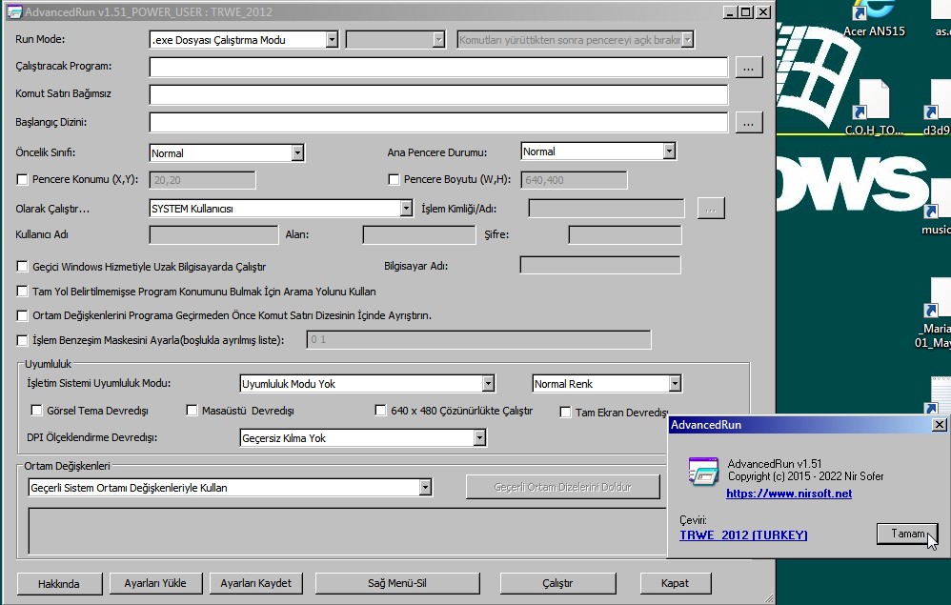The width and height of the screenshot is (951, 605).
Task: Click Tamam in About dialog
Action: pyautogui.click(x=907, y=534)
